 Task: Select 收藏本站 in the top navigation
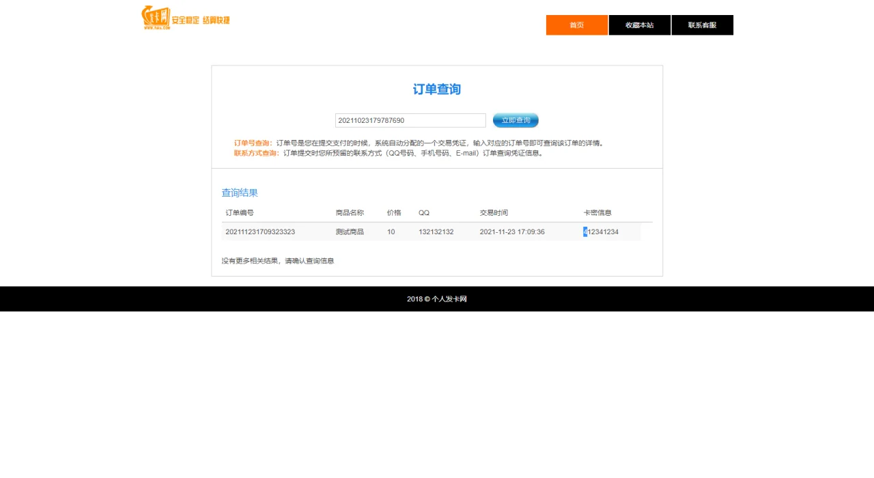pyautogui.click(x=639, y=25)
